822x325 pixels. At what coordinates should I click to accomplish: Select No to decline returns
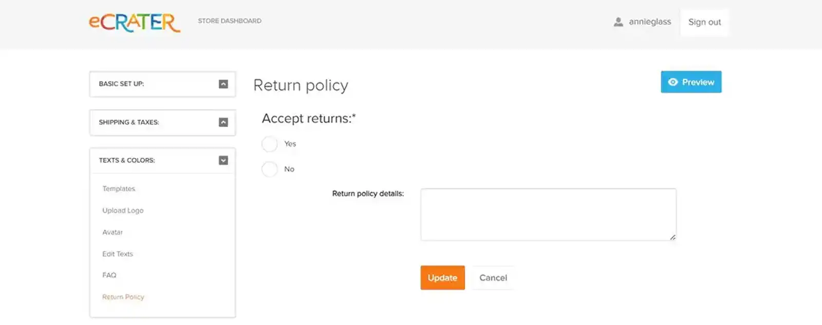(270, 169)
